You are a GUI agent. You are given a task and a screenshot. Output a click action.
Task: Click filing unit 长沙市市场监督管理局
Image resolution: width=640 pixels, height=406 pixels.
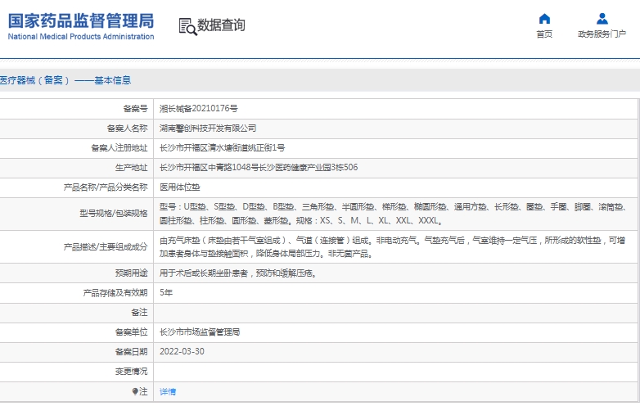click(x=200, y=332)
